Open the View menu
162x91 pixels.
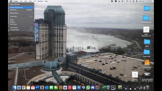(30, 1)
